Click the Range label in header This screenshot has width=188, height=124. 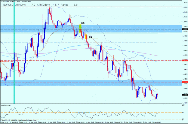tap(64, 5)
